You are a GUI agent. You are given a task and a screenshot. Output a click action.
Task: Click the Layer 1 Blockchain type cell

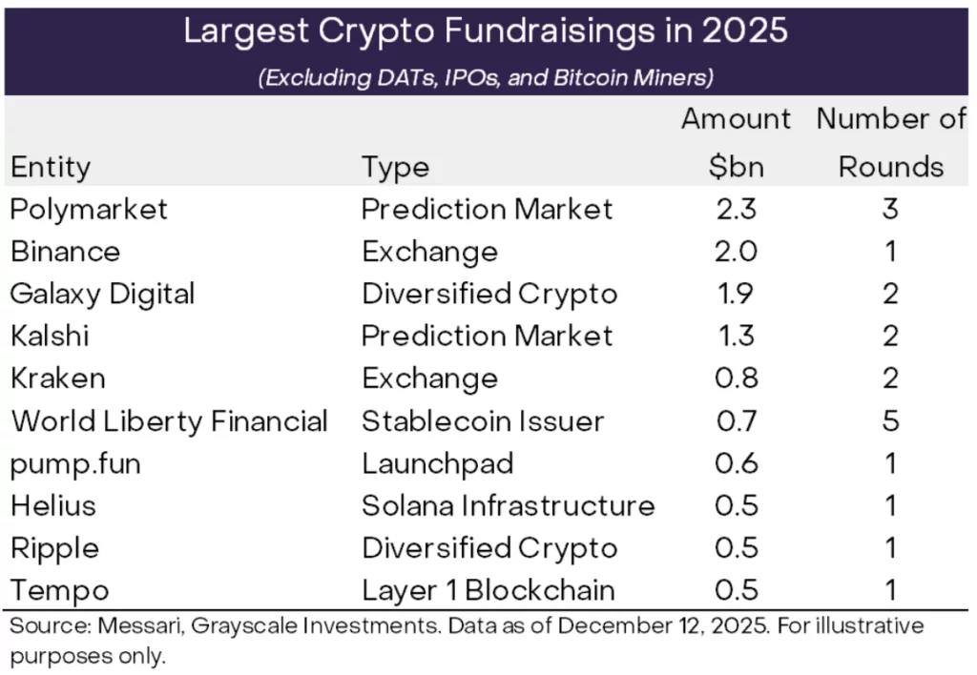click(488, 590)
